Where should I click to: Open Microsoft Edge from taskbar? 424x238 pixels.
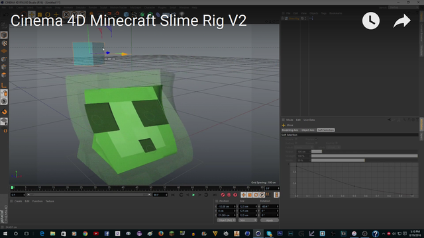(42, 233)
